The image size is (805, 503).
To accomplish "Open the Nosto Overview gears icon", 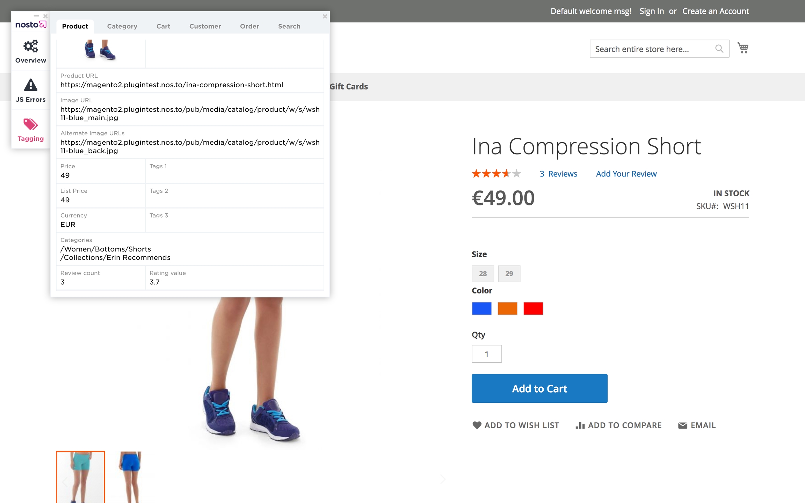I will 31,46.
